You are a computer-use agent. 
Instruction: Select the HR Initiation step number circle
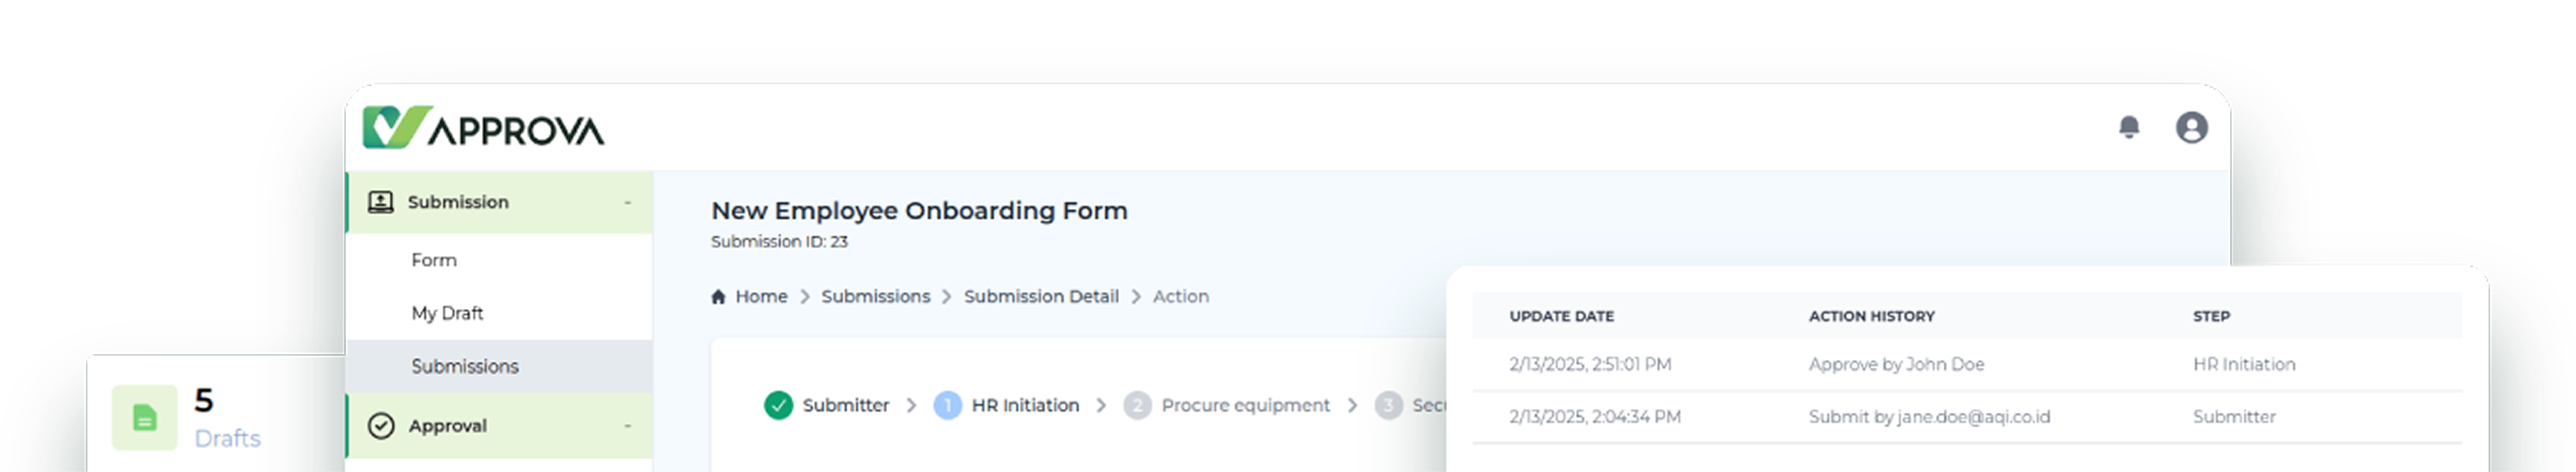tap(947, 405)
